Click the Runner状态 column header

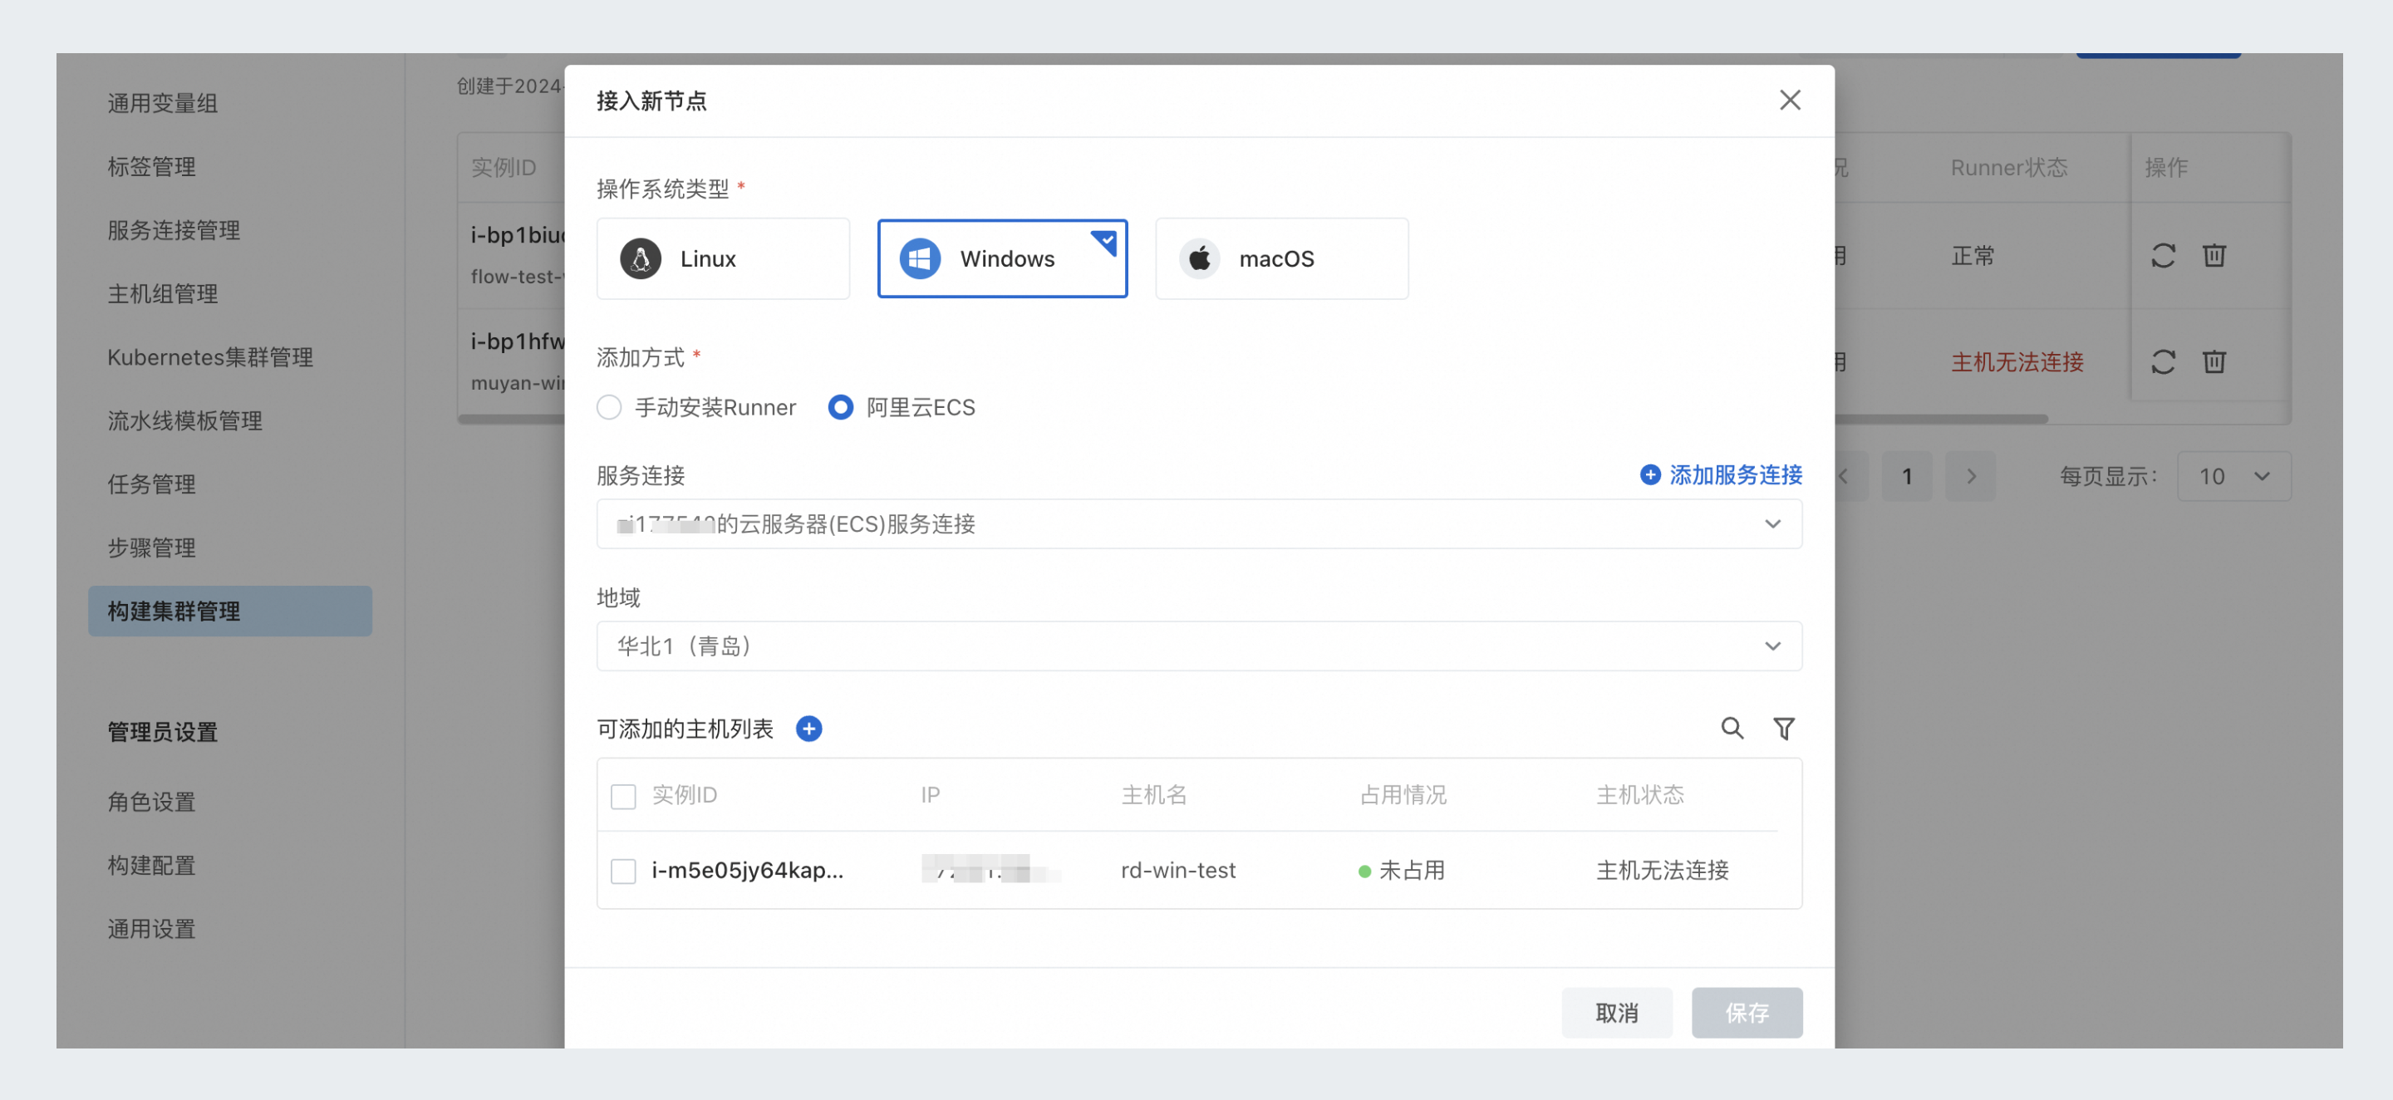click(2008, 167)
